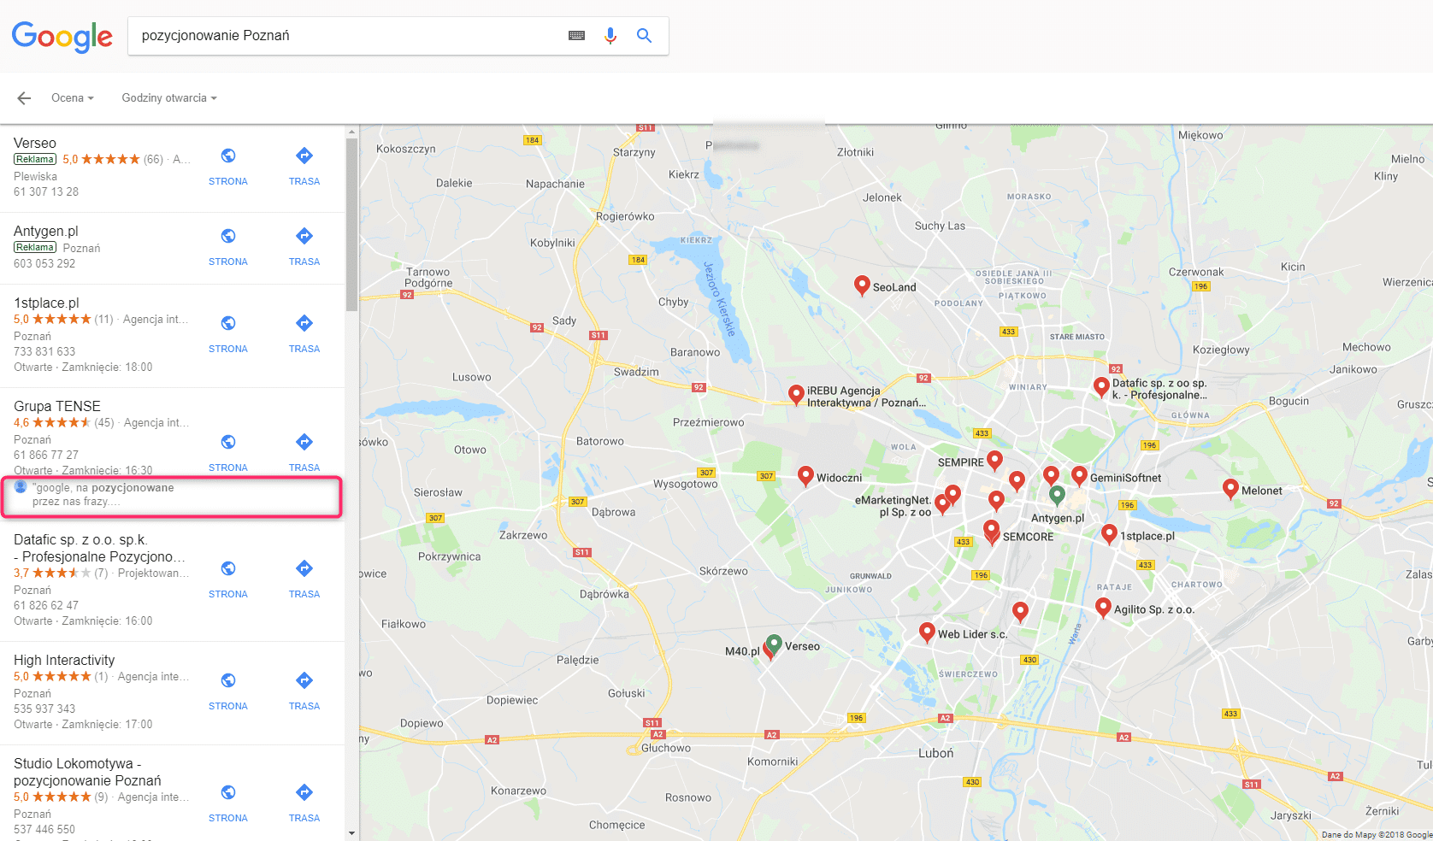This screenshot has height=841, width=1433.
Task: Click the SeoLand map pin
Action: 863,285
